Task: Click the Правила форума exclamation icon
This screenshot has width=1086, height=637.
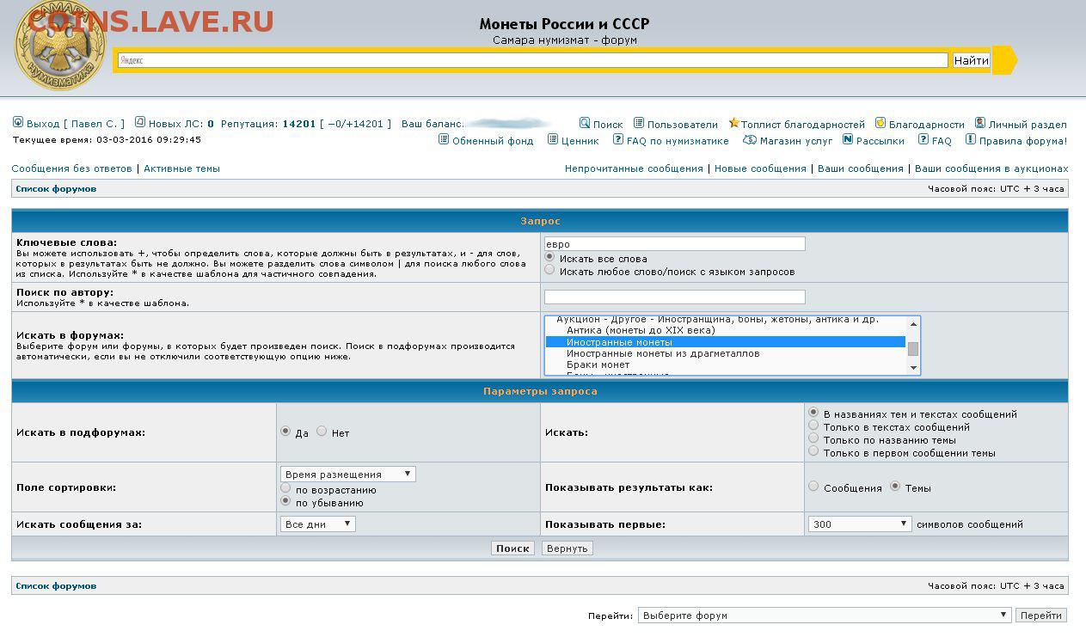Action: pyautogui.click(x=971, y=140)
